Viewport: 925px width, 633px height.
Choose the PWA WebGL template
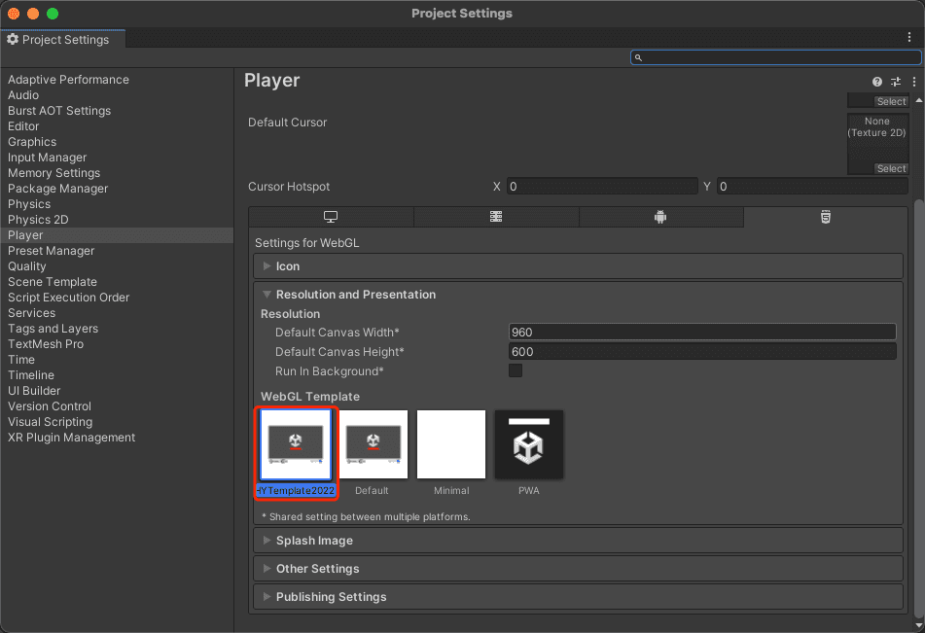point(528,444)
